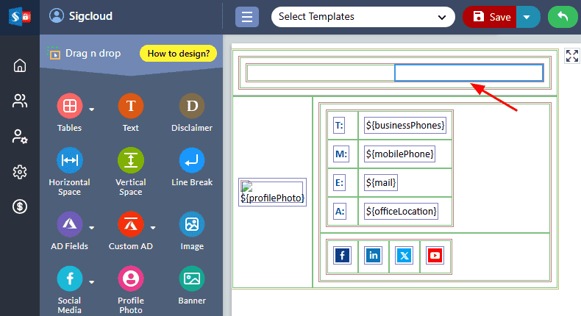Go to the billing dollar sidebar item
The height and width of the screenshot is (316, 581).
tap(20, 207)
